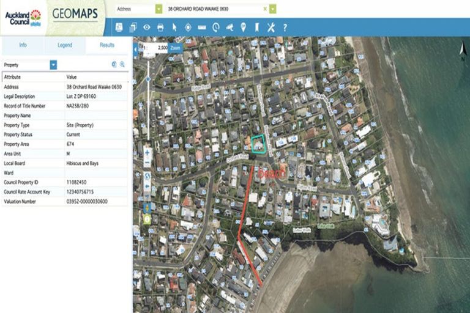Open the Address search type dropdown arrow
Image resolution: width=470 pixels, height=313 pixels.
point(159,9)
